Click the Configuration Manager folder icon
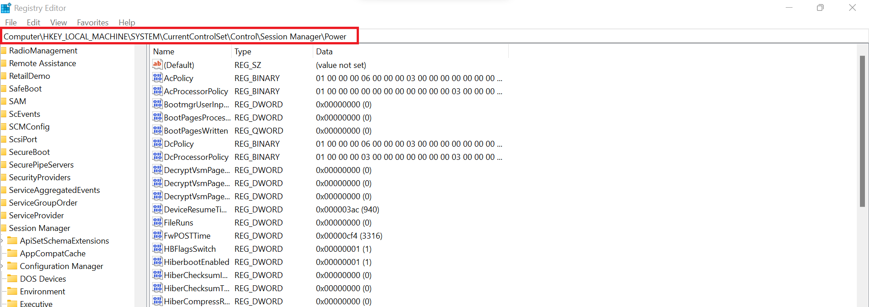The image size is (869, 307). tap(12, 266)
